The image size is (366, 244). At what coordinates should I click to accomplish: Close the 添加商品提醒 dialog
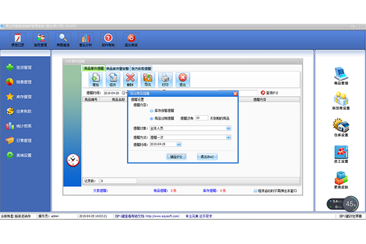tap(235, 93)
